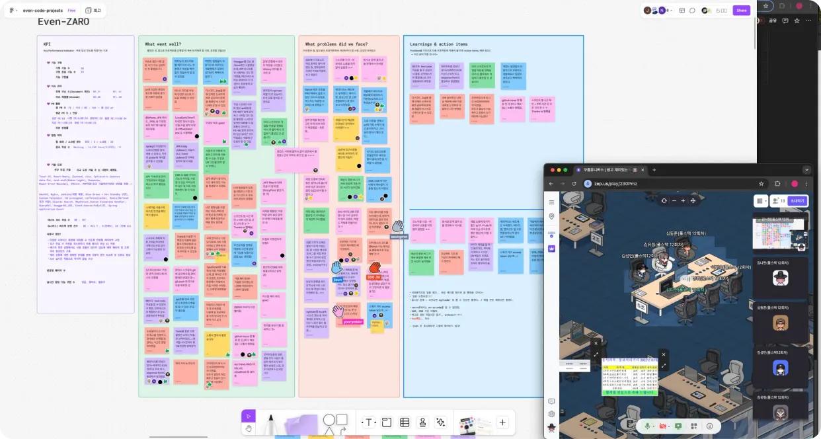Click the 공유 button in background browser

[x=772, y=20]
